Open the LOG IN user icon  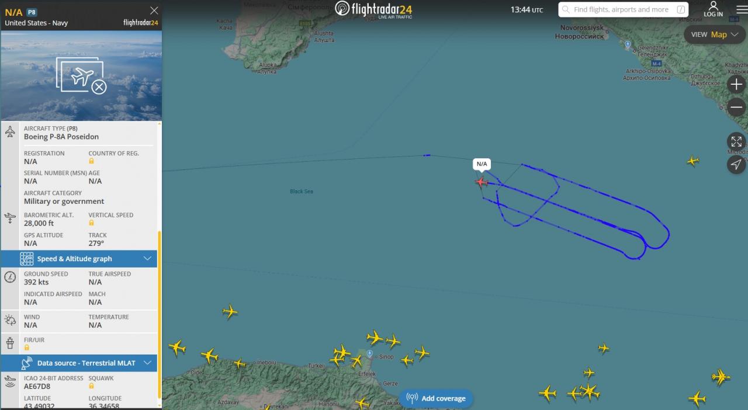(713, 9)
